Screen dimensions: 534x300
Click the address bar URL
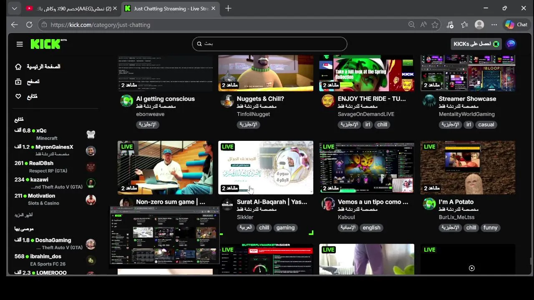tap(101, 25)
